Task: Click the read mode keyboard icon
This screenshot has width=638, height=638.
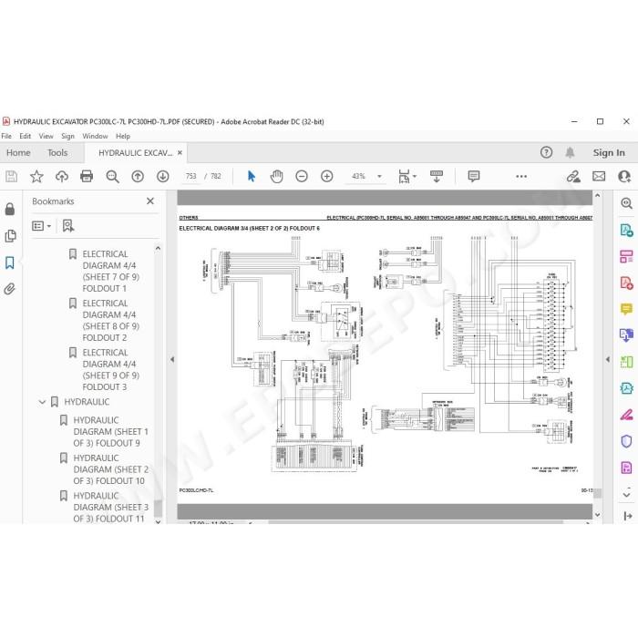Action: 437,177
